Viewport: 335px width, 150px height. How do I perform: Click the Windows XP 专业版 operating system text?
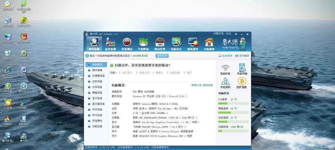click(x=160, y=96)
